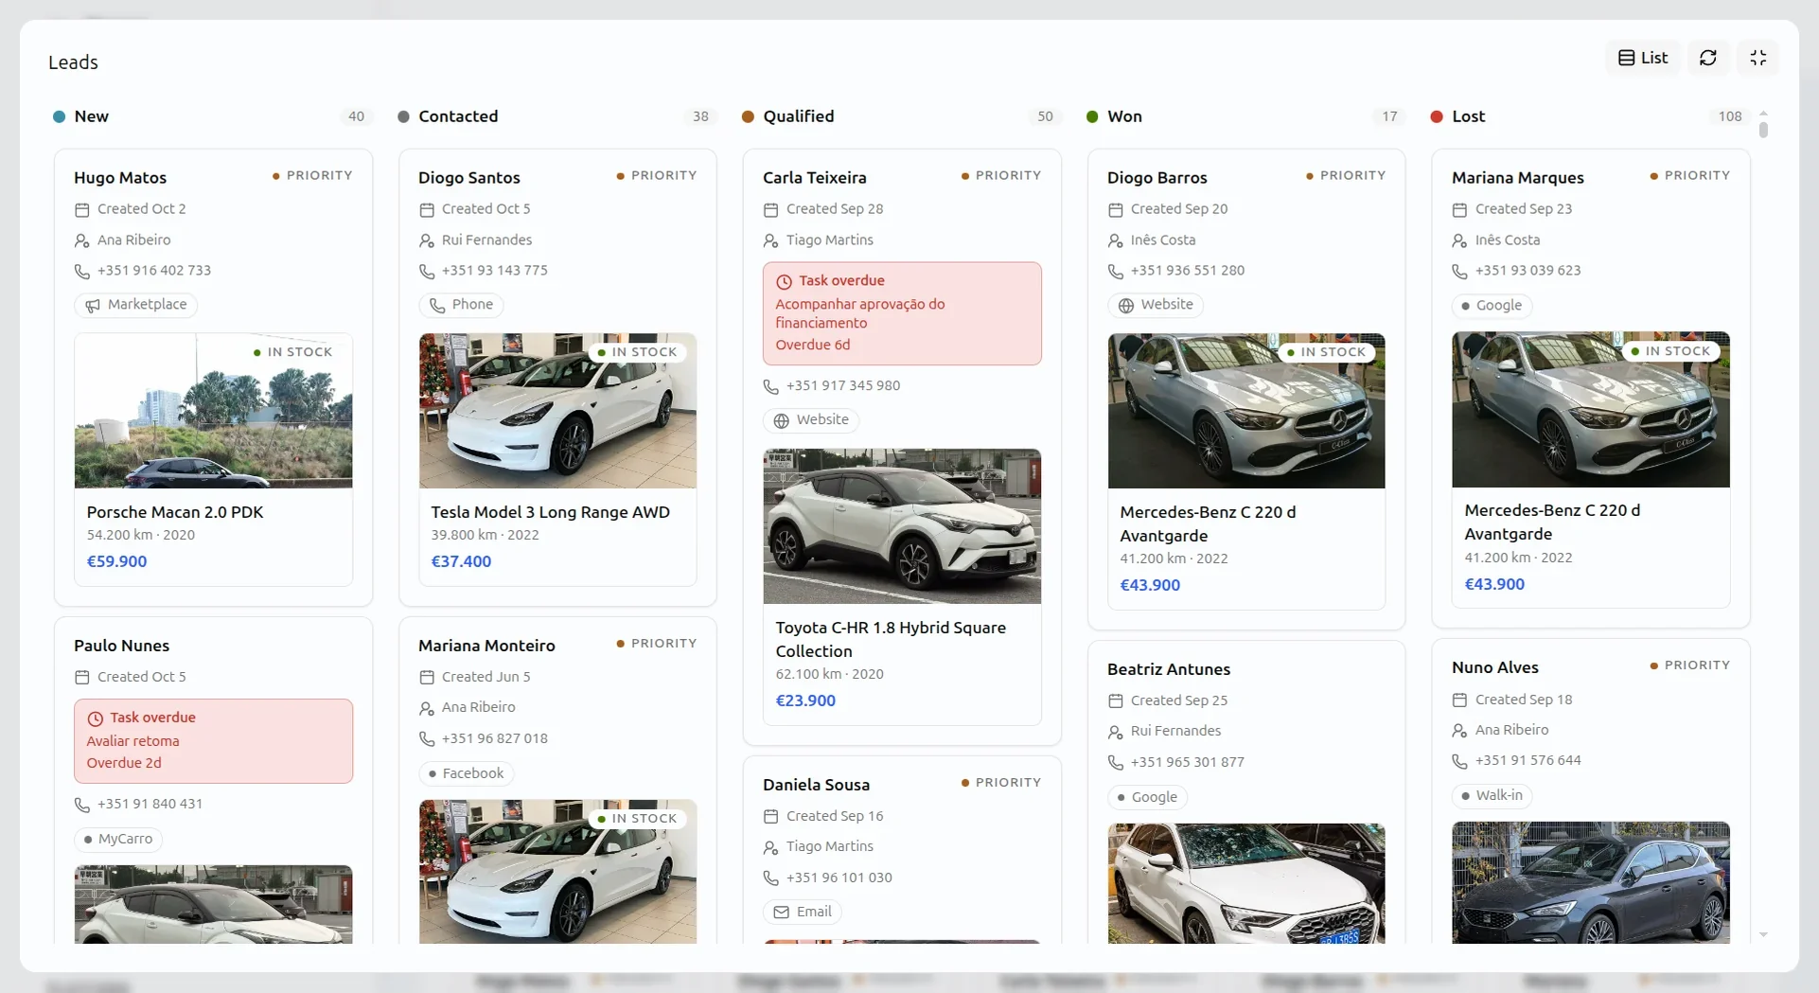Click calendar icon beside Created Sep 16
This screenshot has height=993, width=1819.
point(771,816)
